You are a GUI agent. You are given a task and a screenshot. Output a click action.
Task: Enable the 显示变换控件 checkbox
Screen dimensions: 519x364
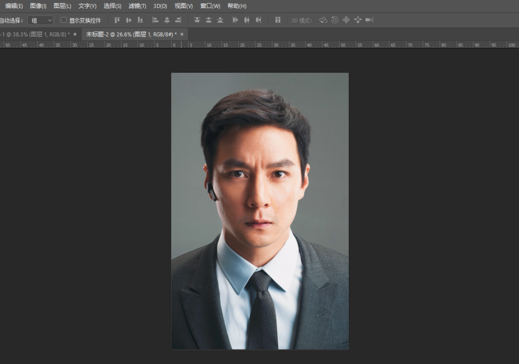tap(64, 20)
